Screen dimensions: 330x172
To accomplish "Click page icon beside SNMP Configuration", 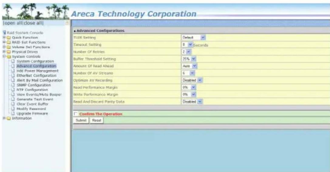I will pos(13,85).
